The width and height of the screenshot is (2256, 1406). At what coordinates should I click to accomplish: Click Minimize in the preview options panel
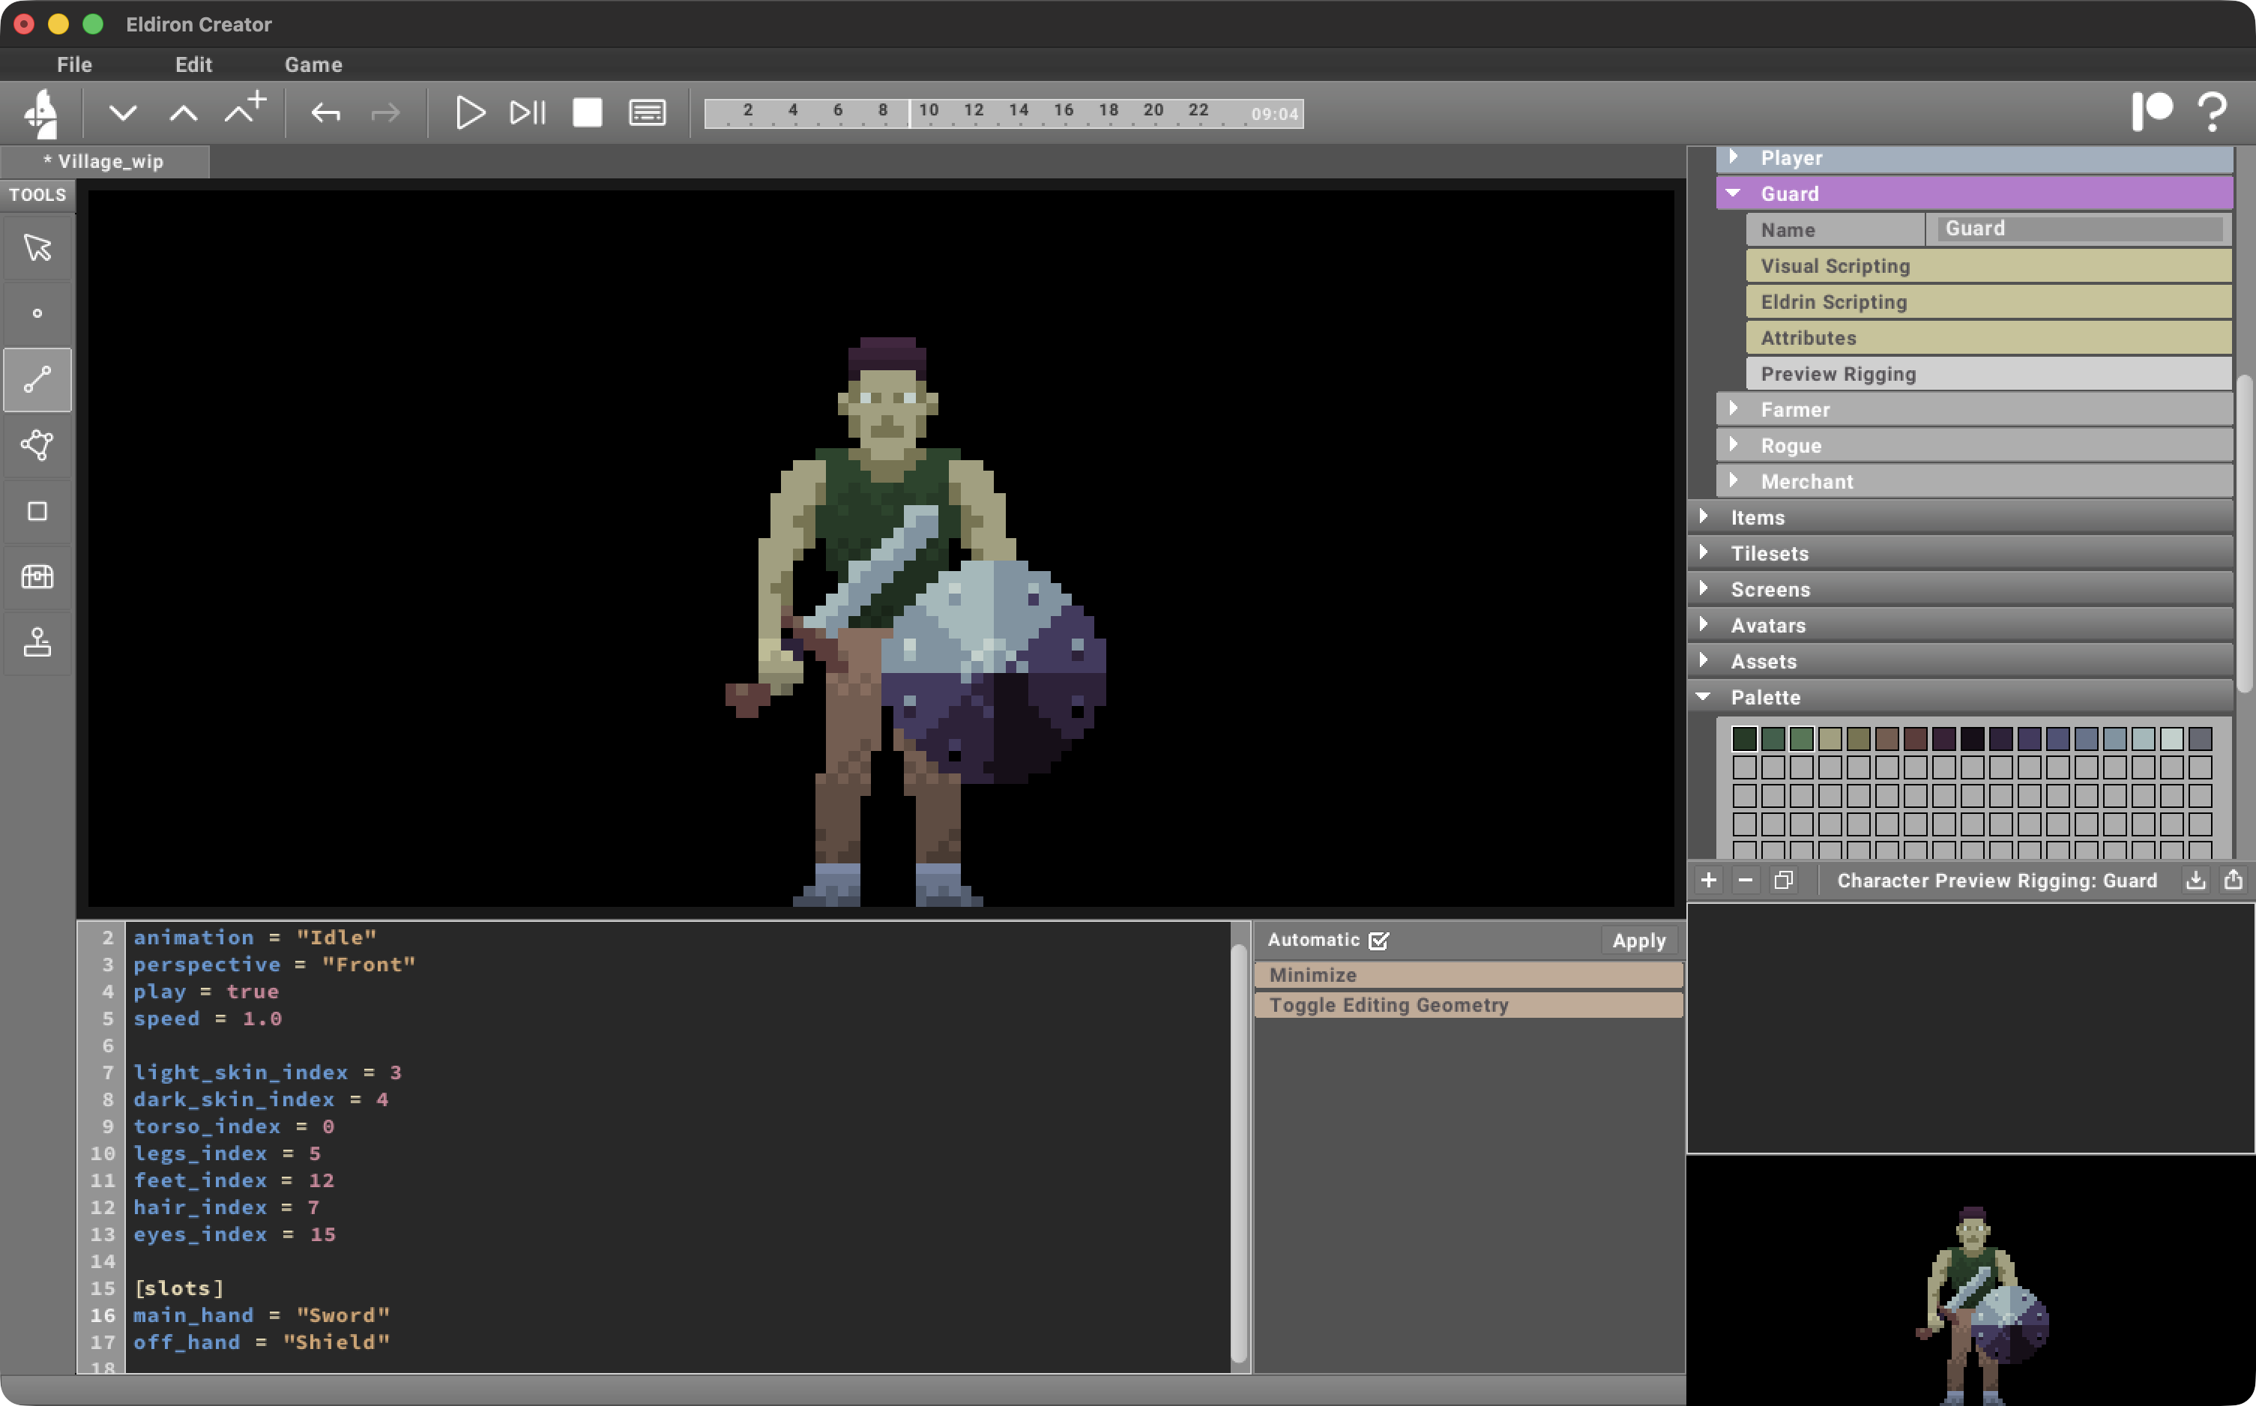click(x=1468, y=974)
